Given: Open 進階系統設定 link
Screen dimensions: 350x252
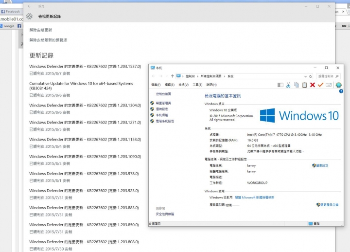Looking at the screenshot, I should 165,121.
